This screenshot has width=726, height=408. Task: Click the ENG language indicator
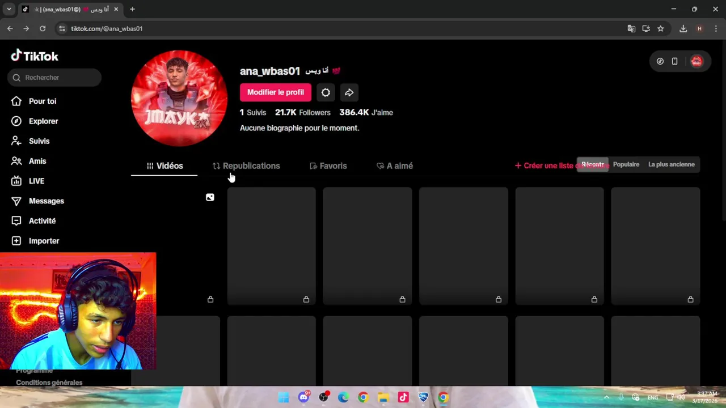[653, 398]
